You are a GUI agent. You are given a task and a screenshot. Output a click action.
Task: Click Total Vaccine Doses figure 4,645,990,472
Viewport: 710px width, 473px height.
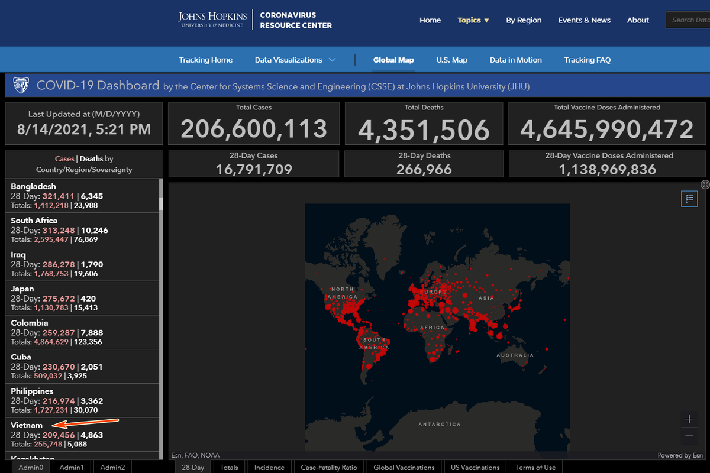pos(606,129)
